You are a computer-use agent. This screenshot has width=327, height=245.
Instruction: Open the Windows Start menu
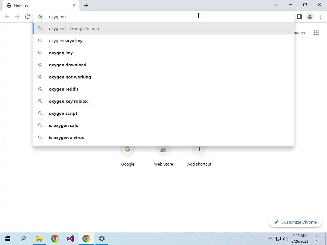point(8,239)
